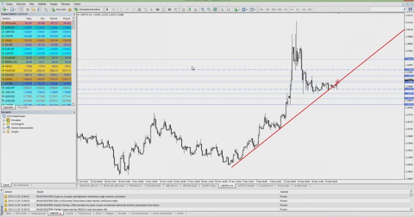Open the MetaEditor icon beside Yeni emir
The width and height of the screenshot is (414, 217).
tap(70, 9)
